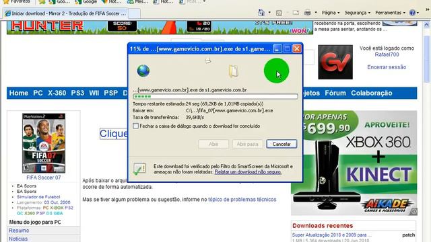The height and width of the screenshot is (242, 431).
Task: Click the Home page toolbar icon
Action: pos(261,13)
